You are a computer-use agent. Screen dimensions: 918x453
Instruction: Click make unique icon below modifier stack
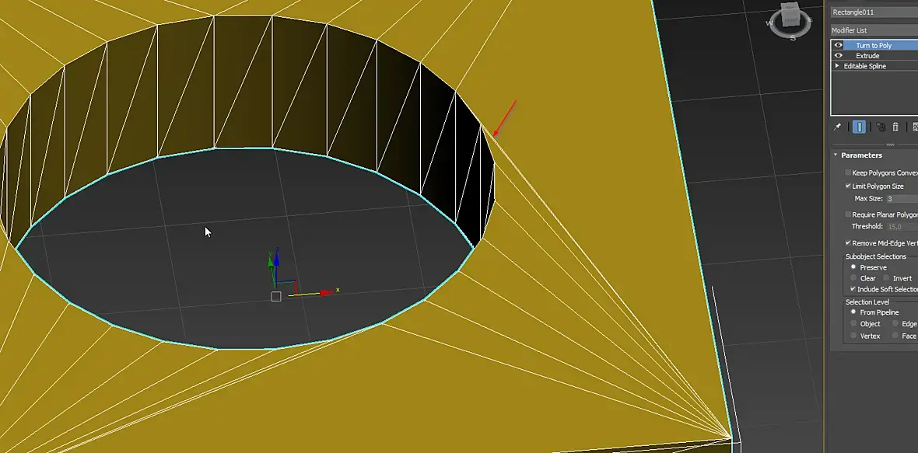click(x=881, y=127)
